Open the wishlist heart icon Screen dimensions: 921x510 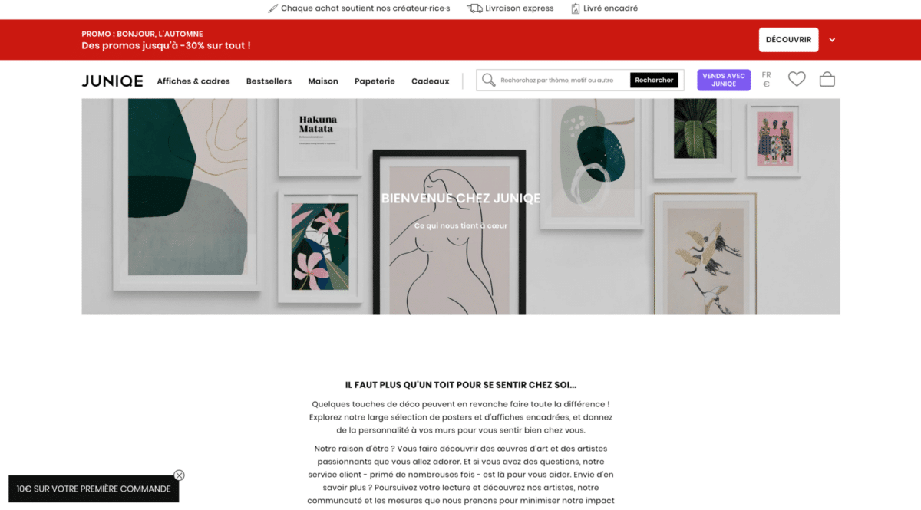[797, 79]
